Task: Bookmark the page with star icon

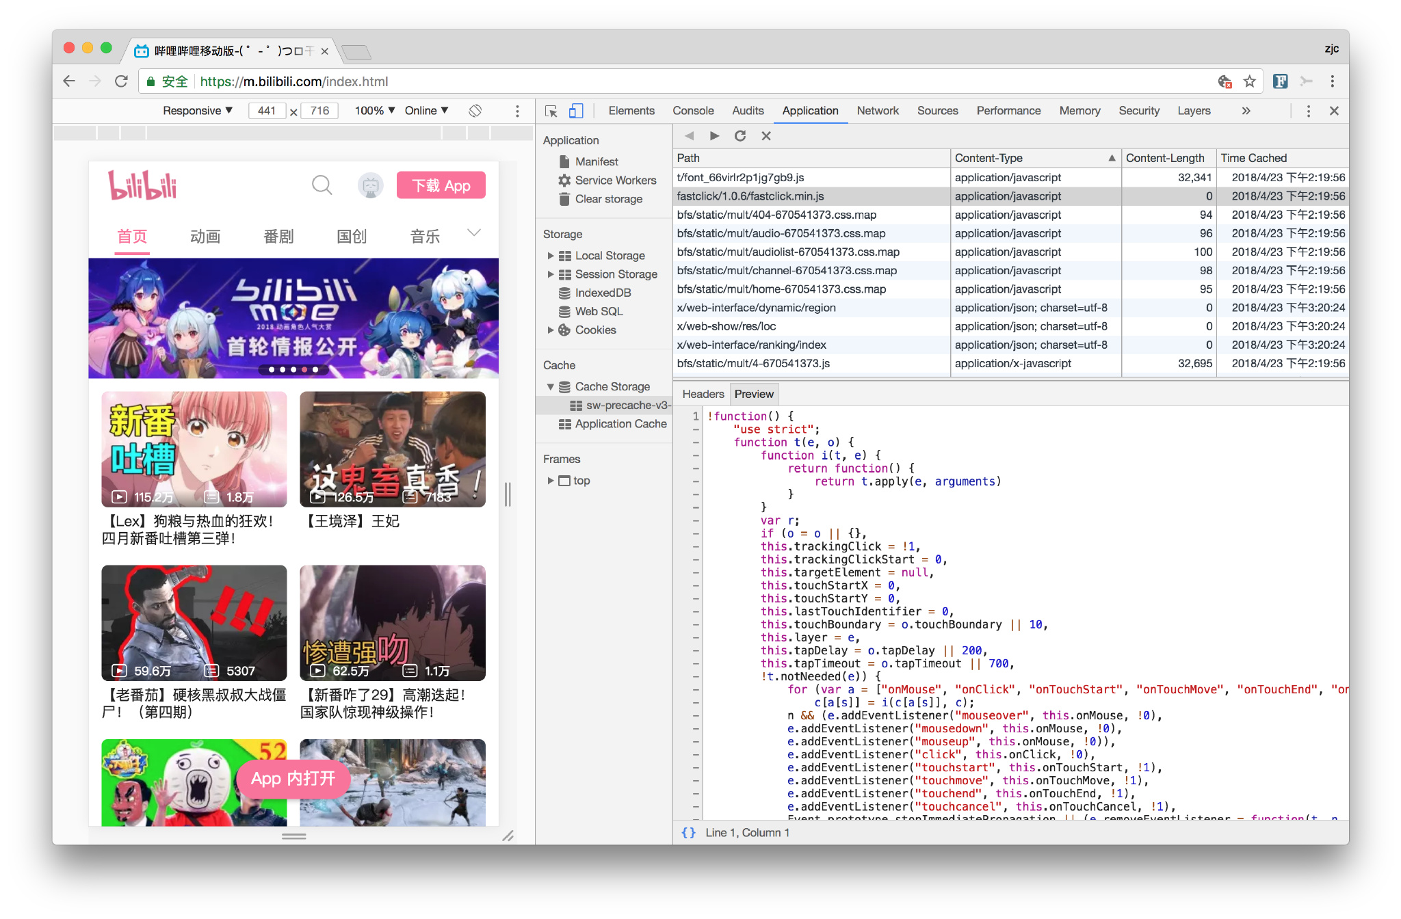Action: pos(1250,81)
